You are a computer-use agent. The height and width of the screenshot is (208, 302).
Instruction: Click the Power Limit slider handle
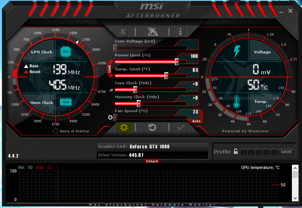tap(177, 62)
